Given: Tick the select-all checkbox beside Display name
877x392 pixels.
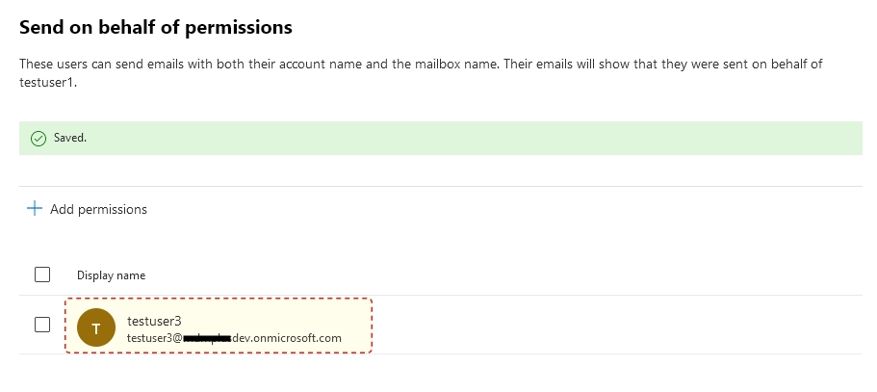Looking at the screenshot, I should [42, 274].
